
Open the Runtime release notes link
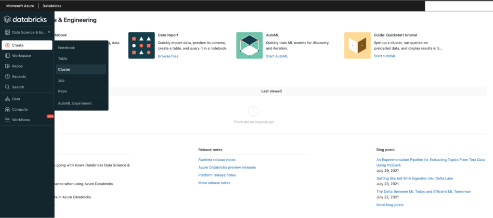(217, 160)
